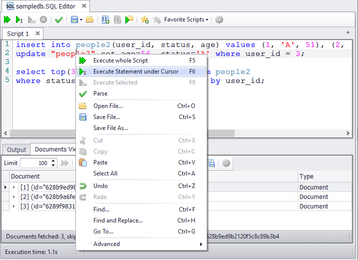This screenshot has width=358, height=260.
Task: Add a new script tab with plus
Action: [x=348, y=32]
